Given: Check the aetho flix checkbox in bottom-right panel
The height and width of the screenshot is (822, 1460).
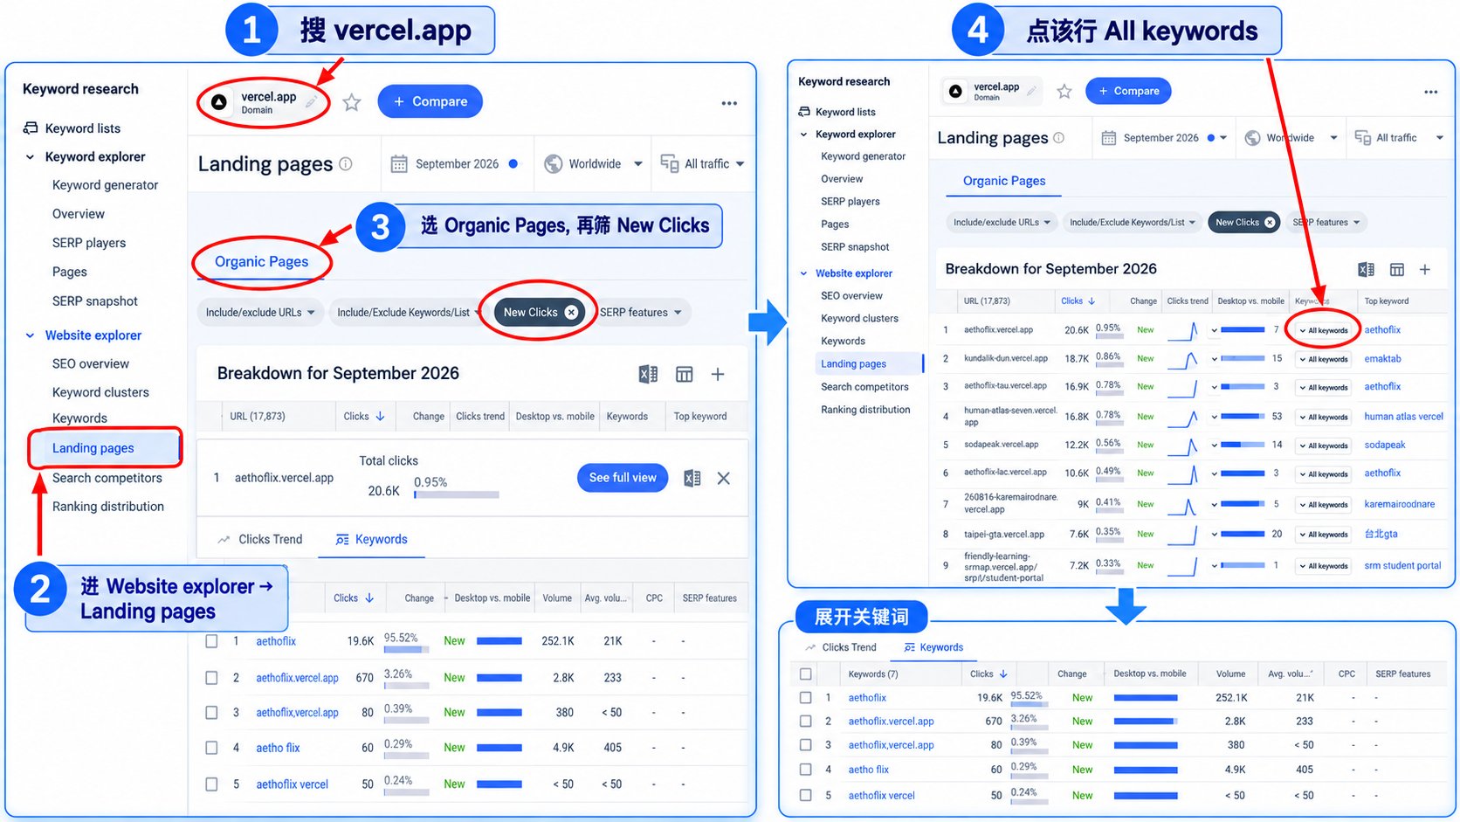Looking at the screenshot, I should click(805, 770).
